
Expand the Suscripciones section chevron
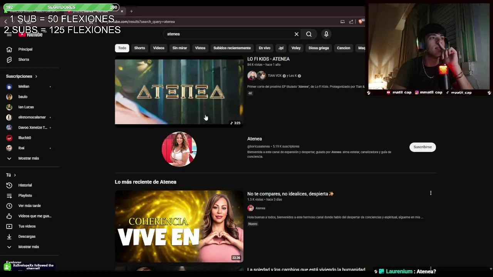[36, 77]
